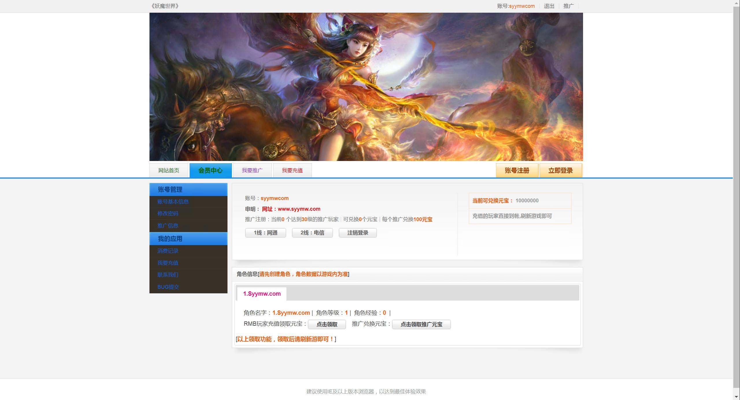740x400 pixels.
Task: Click the 立即登录 button
Action: [560, 171]
